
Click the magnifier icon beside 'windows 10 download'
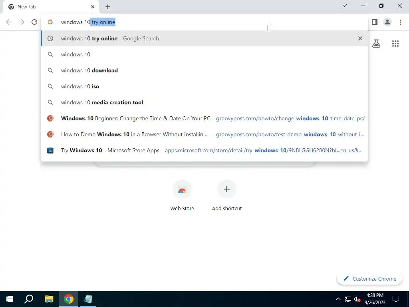pos(50,70)
